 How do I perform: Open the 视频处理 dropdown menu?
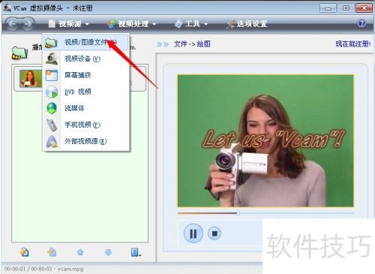tap(131, 24)
